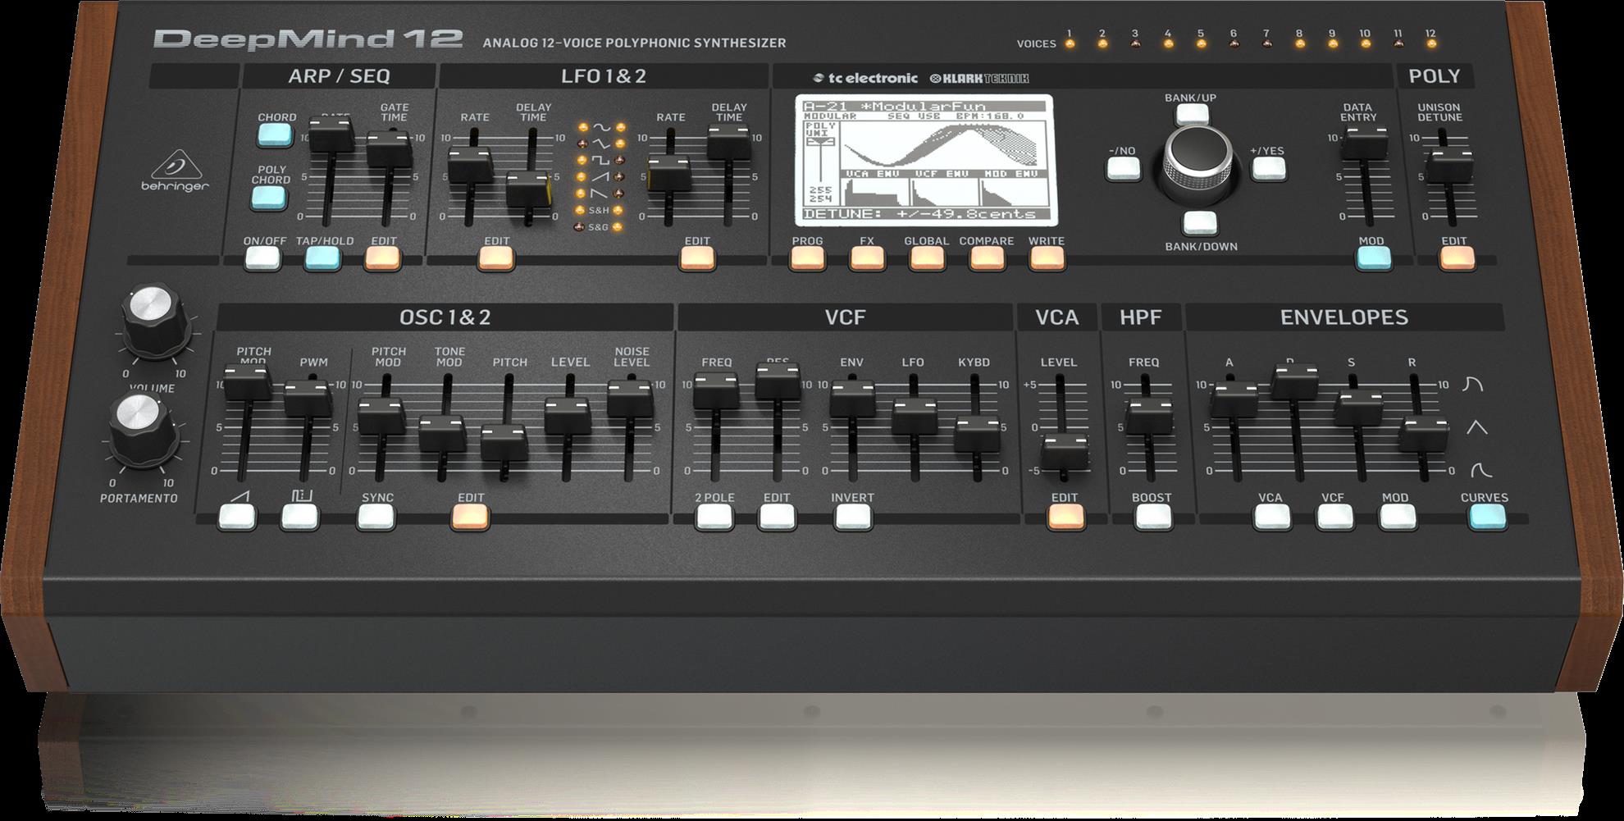Select the sine wave LFO shape

(x=603, y=127)
